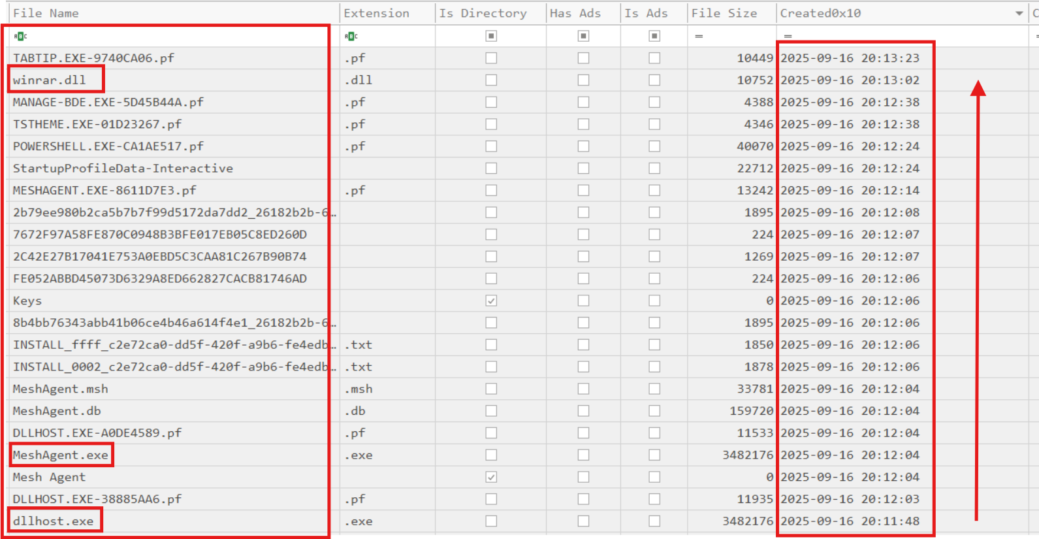
Task: Uncheck Is Directory for the Mesh Agent folder
Action: 491,477
